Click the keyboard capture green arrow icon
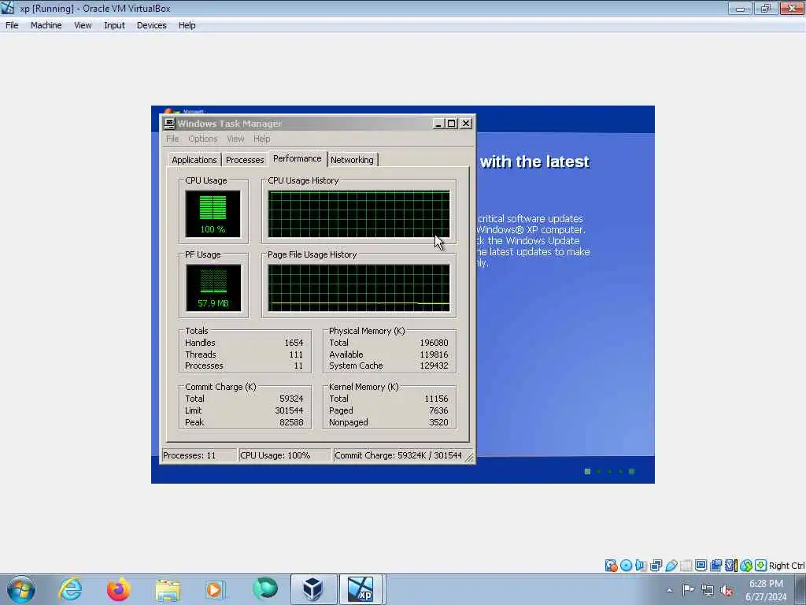This screenshot has height=605, width=806. pos(760,566)
